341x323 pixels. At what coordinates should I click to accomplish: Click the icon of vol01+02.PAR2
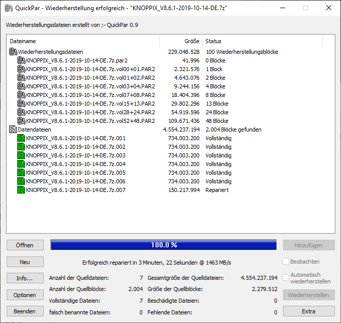click(x=21, y=78)
